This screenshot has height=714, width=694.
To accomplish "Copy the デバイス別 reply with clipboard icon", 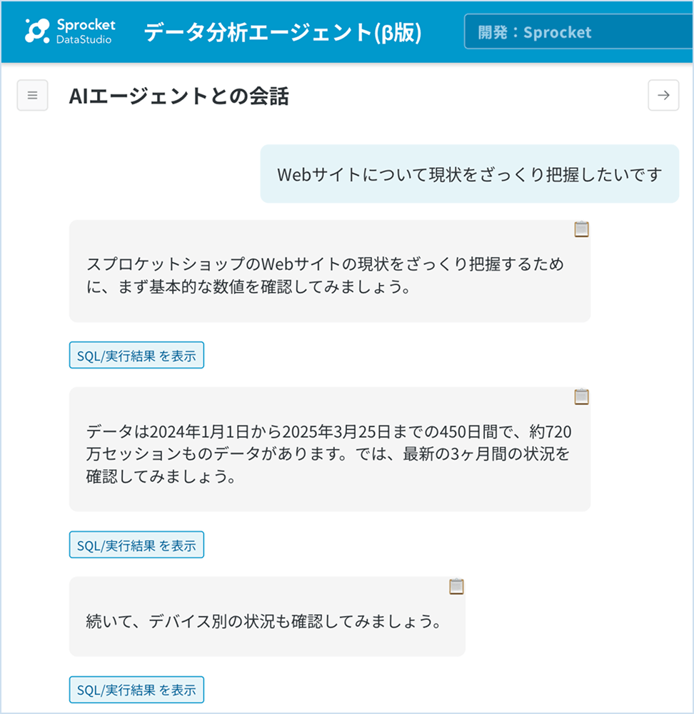I will (456, 586).
